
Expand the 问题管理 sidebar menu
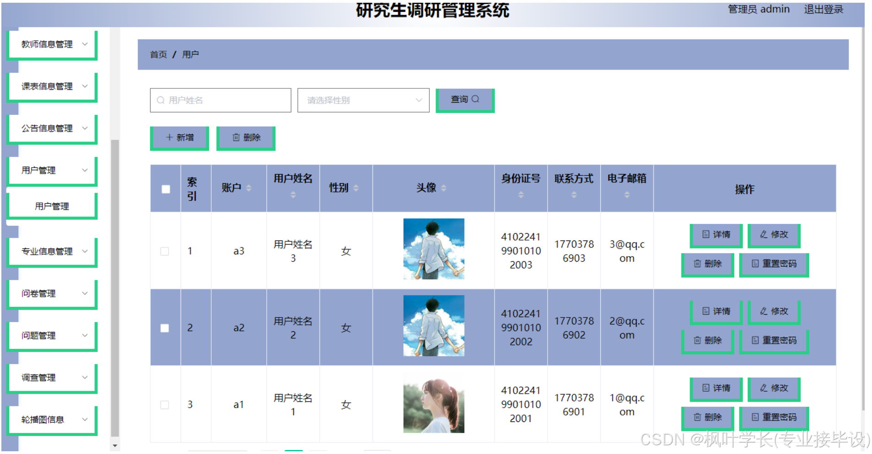coord(53,336)
